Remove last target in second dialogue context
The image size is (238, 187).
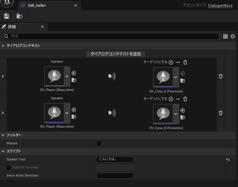tap(178, 99)
